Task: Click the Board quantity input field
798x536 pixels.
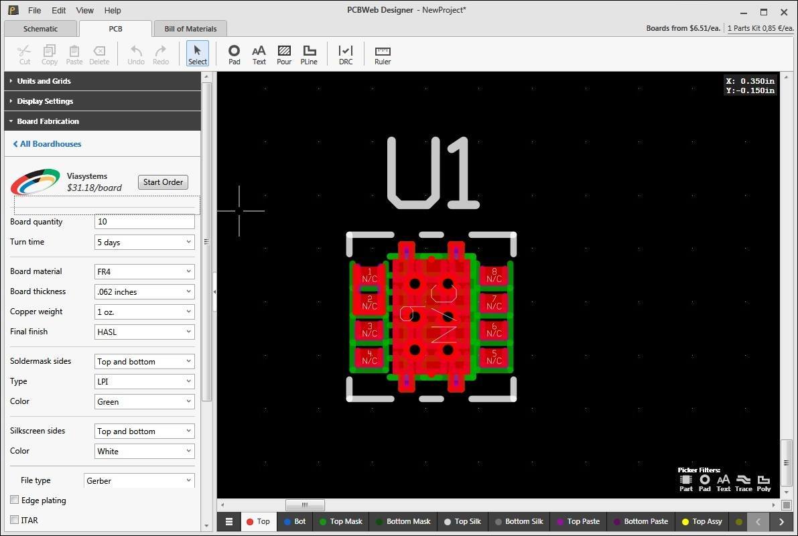Action: point(145,222)
